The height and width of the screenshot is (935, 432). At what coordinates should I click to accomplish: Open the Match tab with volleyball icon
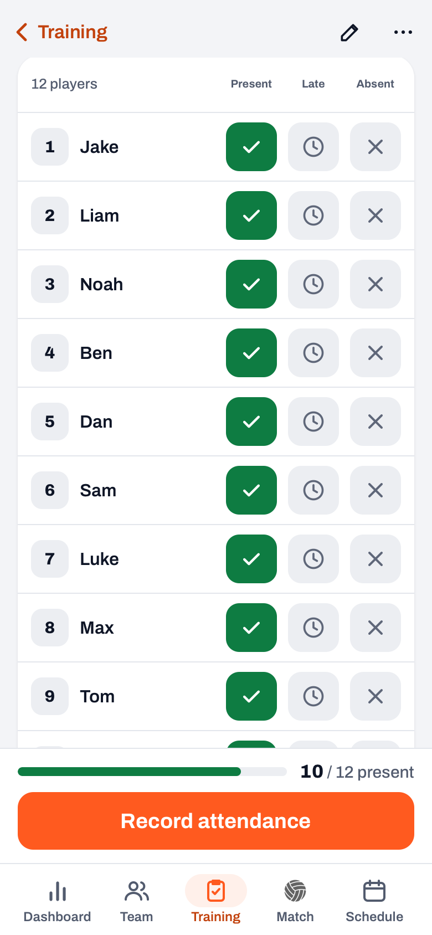(x=295, y=901)
